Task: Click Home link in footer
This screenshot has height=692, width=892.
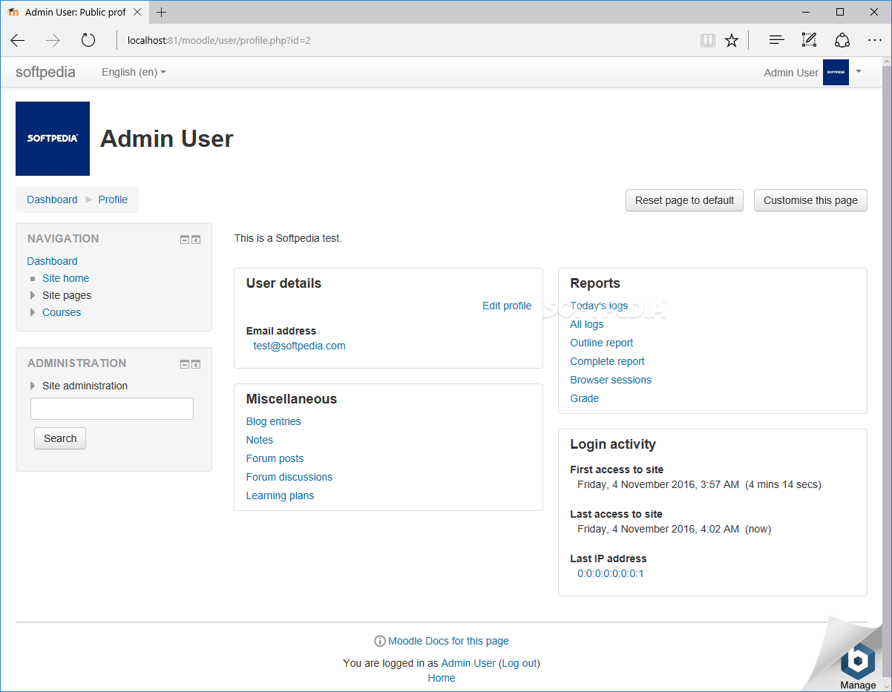Action: coord(442,678)
